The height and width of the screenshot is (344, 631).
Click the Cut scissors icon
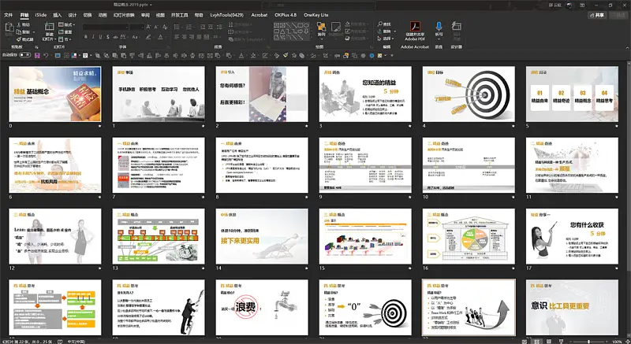coord(19,25)
